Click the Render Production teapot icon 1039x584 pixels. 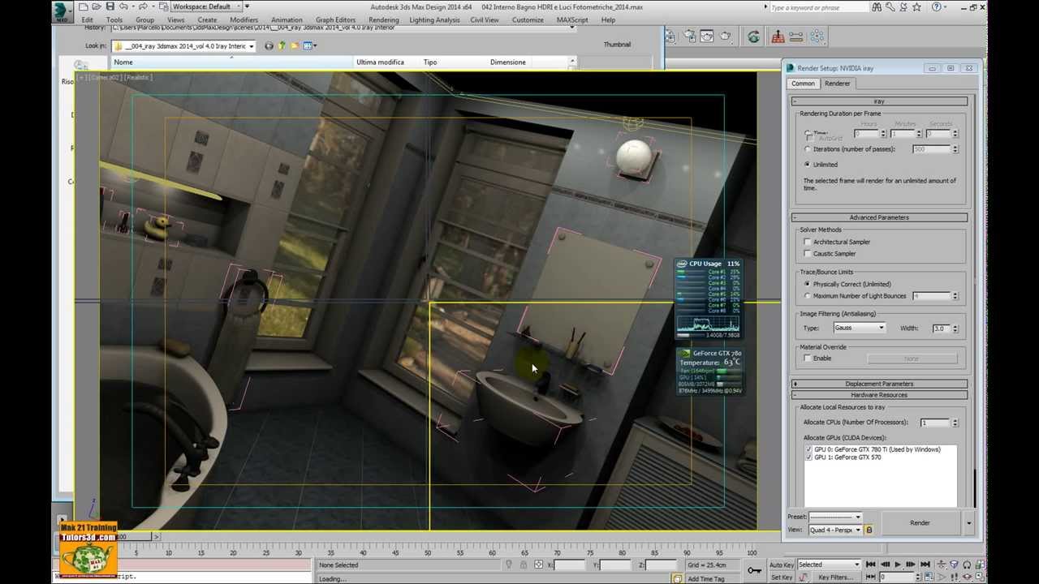(725, 36)
